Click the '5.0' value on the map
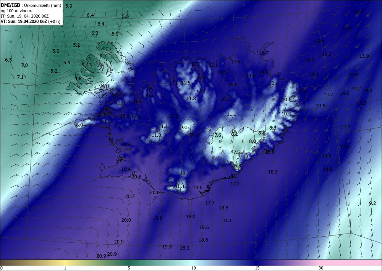 point(56,51)
